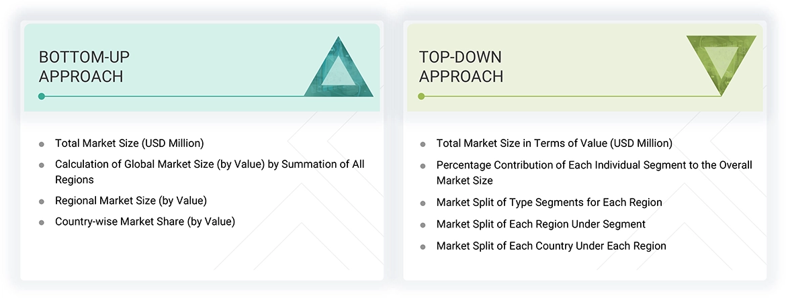Click "Regional Market Size (by Value)" text

pyautogui.click(x=130, y=201)
